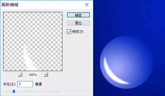Zoom out the preview with minus button

pos(20,75)
